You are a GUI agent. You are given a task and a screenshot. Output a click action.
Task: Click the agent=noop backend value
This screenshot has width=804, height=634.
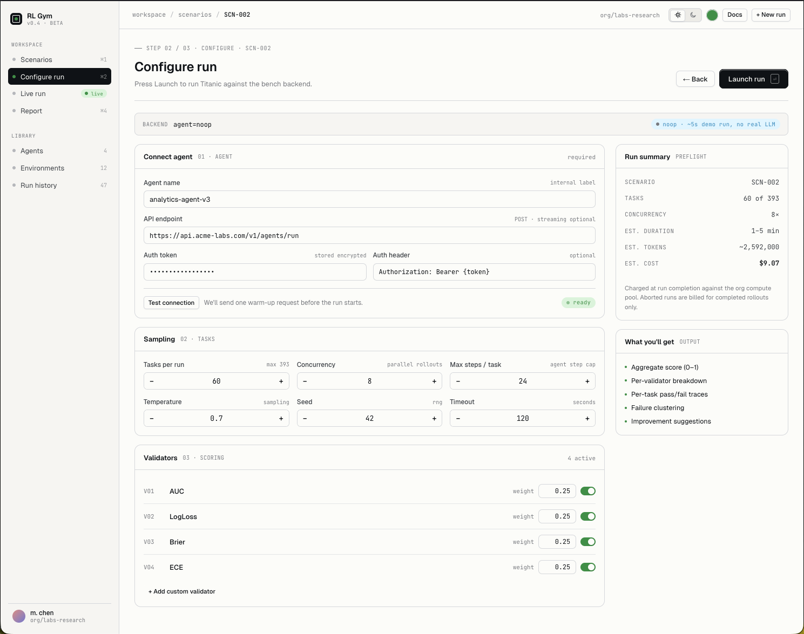[x=192, y=125]
